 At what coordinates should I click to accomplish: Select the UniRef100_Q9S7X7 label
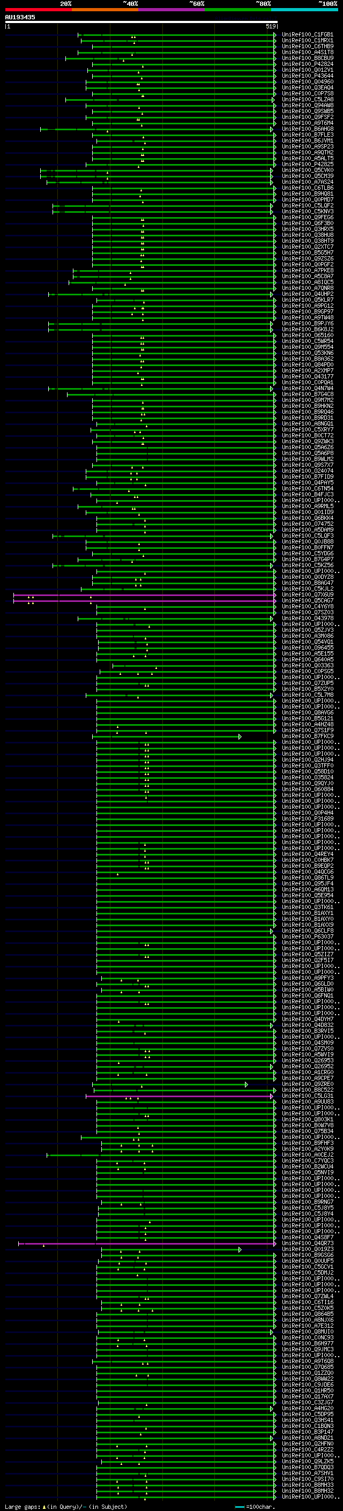coord(308,465)
